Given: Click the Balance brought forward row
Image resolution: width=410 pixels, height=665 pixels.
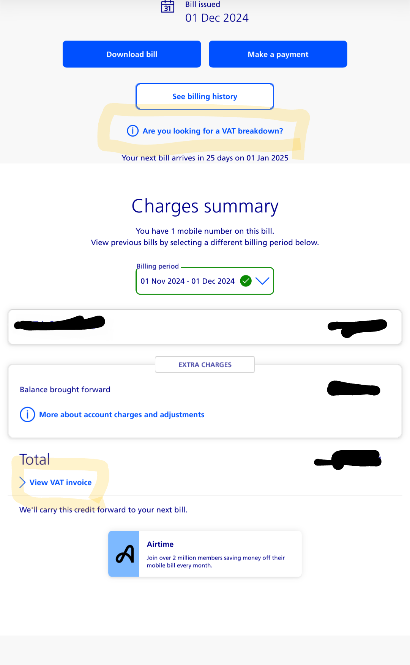Looking at the screenshot, I should 65,389.
